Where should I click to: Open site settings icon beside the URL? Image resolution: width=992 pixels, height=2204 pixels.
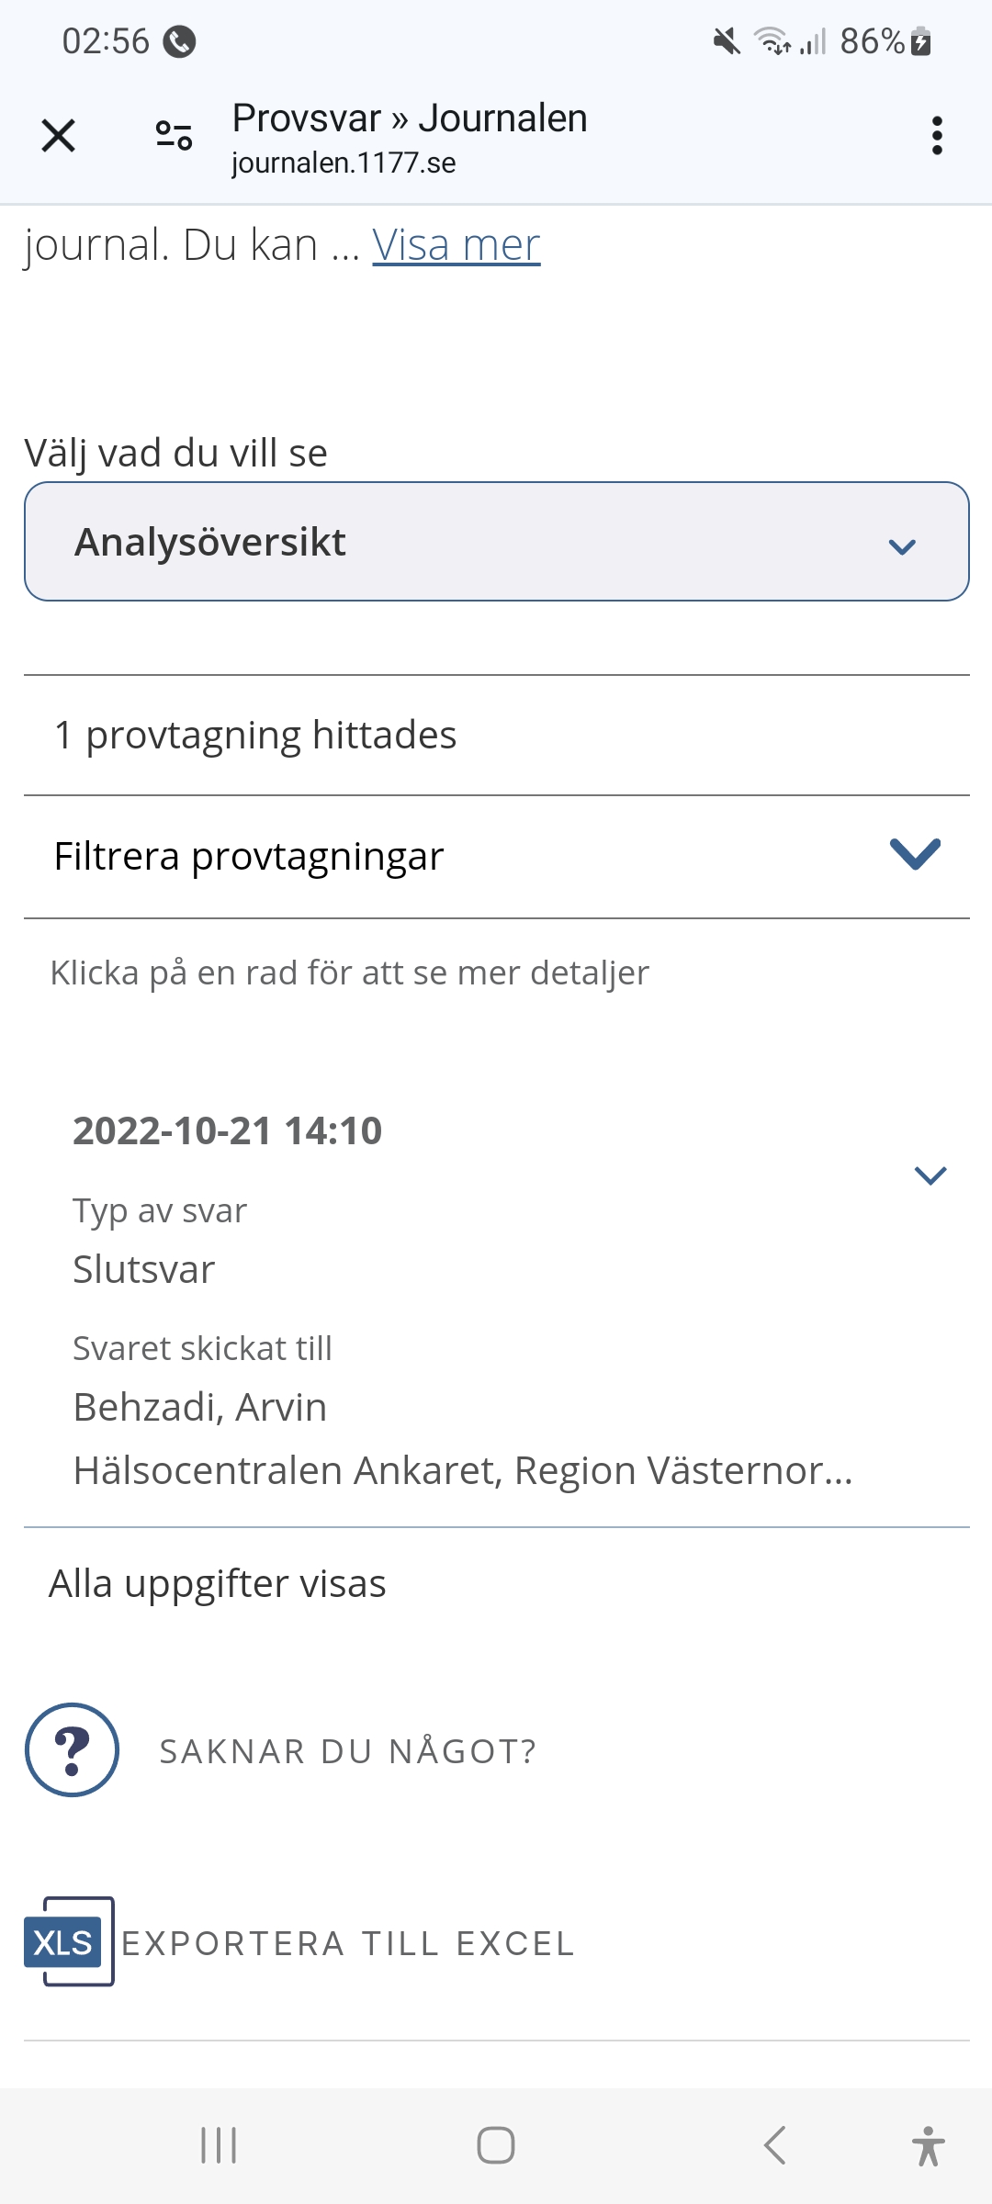click(x=174, y=136)
